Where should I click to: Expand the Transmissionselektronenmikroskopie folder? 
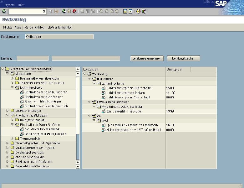coord(12,83)
